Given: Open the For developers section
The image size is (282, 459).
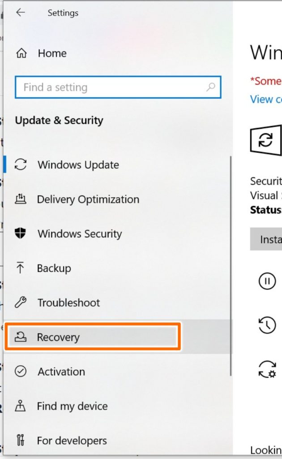Looking at the screenshot, I should [x=72, y=441].
